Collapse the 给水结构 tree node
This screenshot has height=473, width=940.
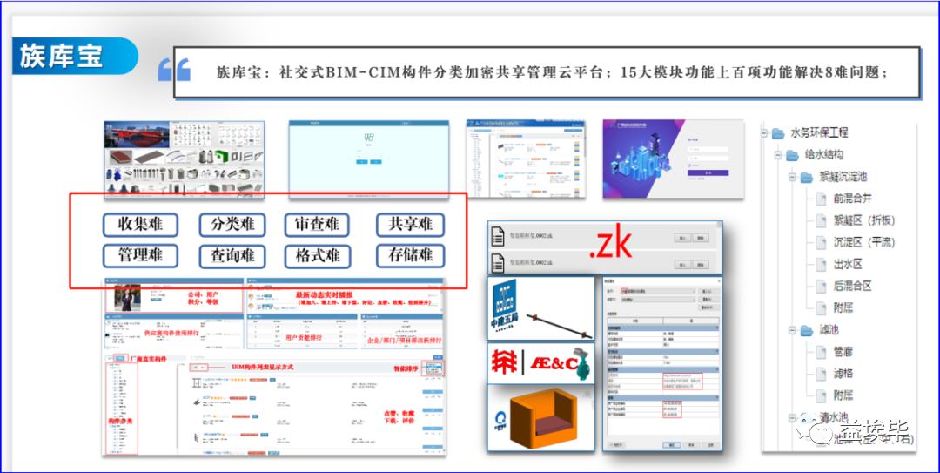[x=779, y=154]
